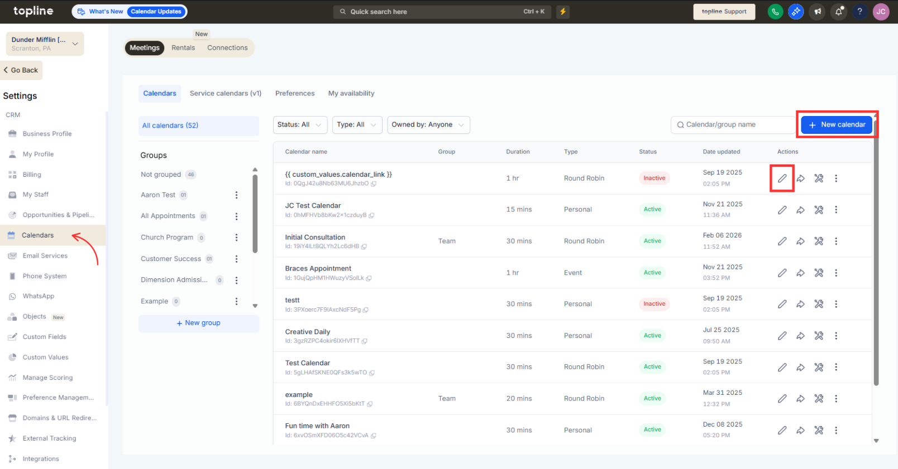This screenshot has width=898, height=469.
Task: Open more options for Aaron Test group
Action: click(x=236, y=195)
